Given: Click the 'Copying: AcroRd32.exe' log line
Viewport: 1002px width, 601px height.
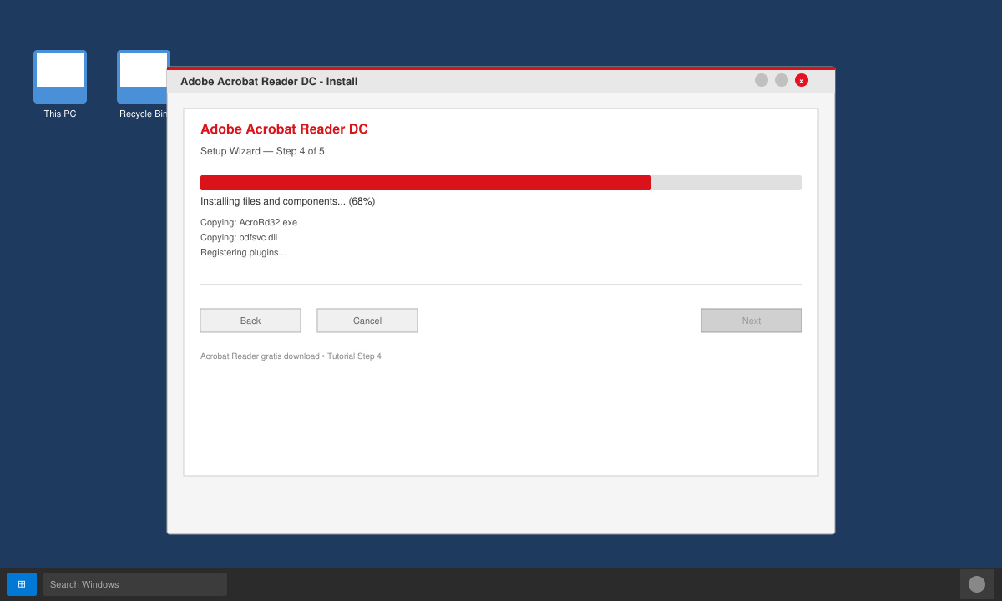Looking at the screenshot, I should coord(249,222).
